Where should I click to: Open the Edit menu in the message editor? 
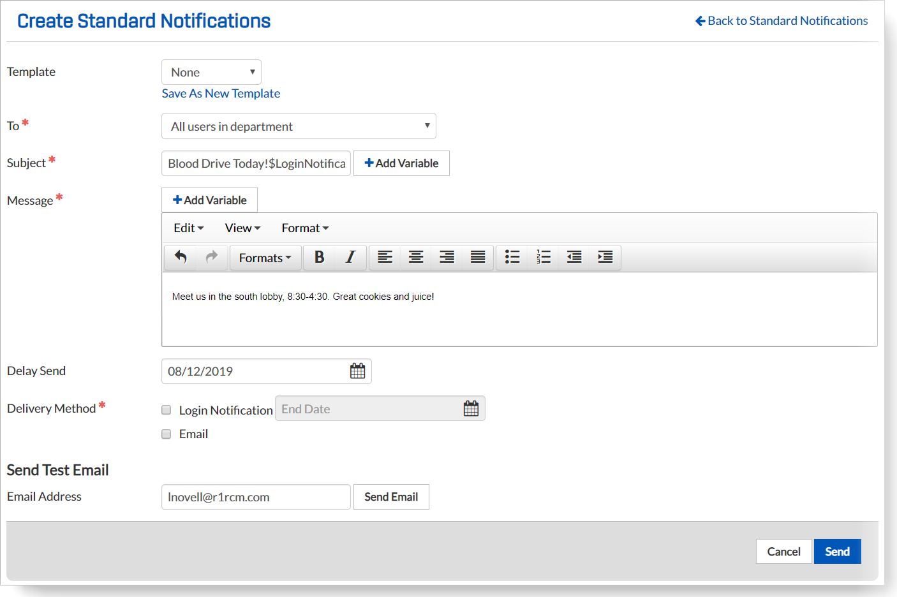pos(188,228)
